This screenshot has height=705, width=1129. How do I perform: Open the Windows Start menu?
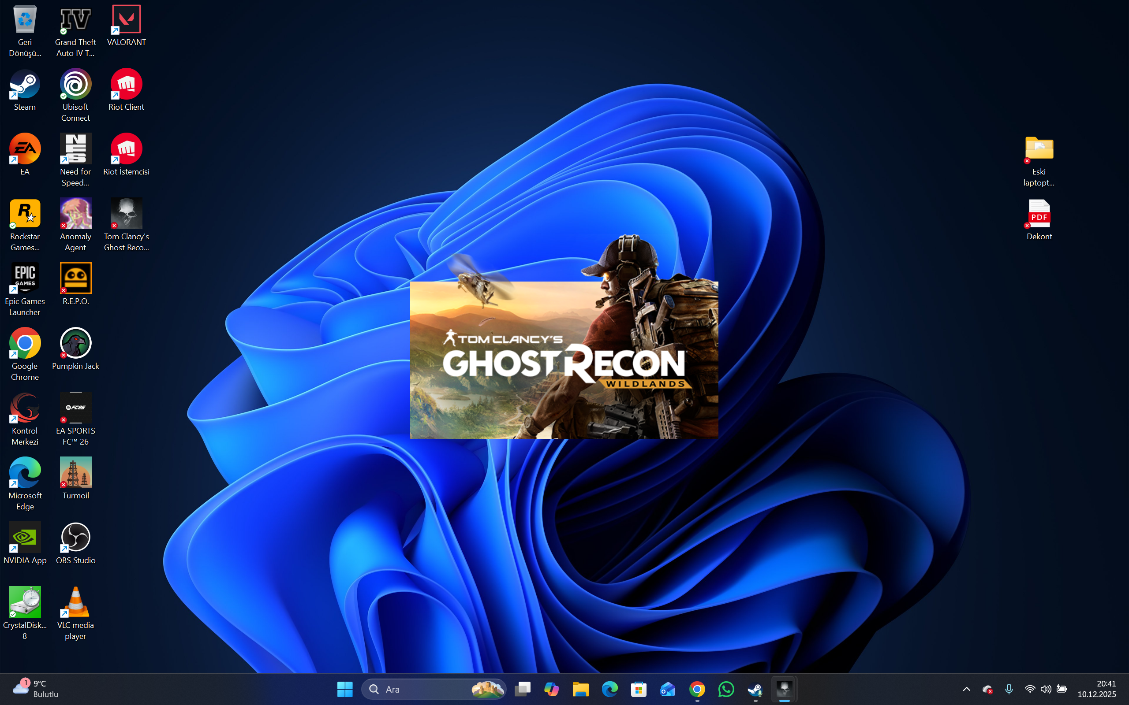coord(345,689)
